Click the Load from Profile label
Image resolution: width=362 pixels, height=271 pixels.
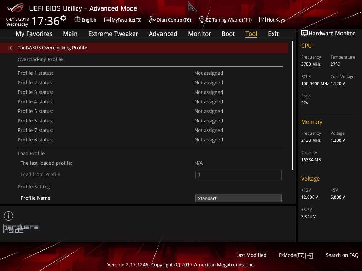pyautogui.click(x=40, y=174)
